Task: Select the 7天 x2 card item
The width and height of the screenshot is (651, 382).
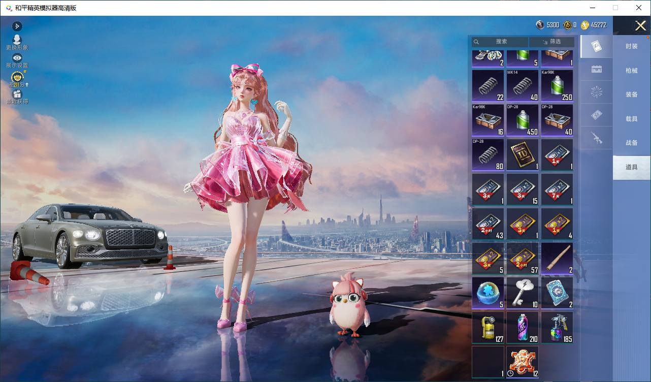Action: [x=557, y=189]
